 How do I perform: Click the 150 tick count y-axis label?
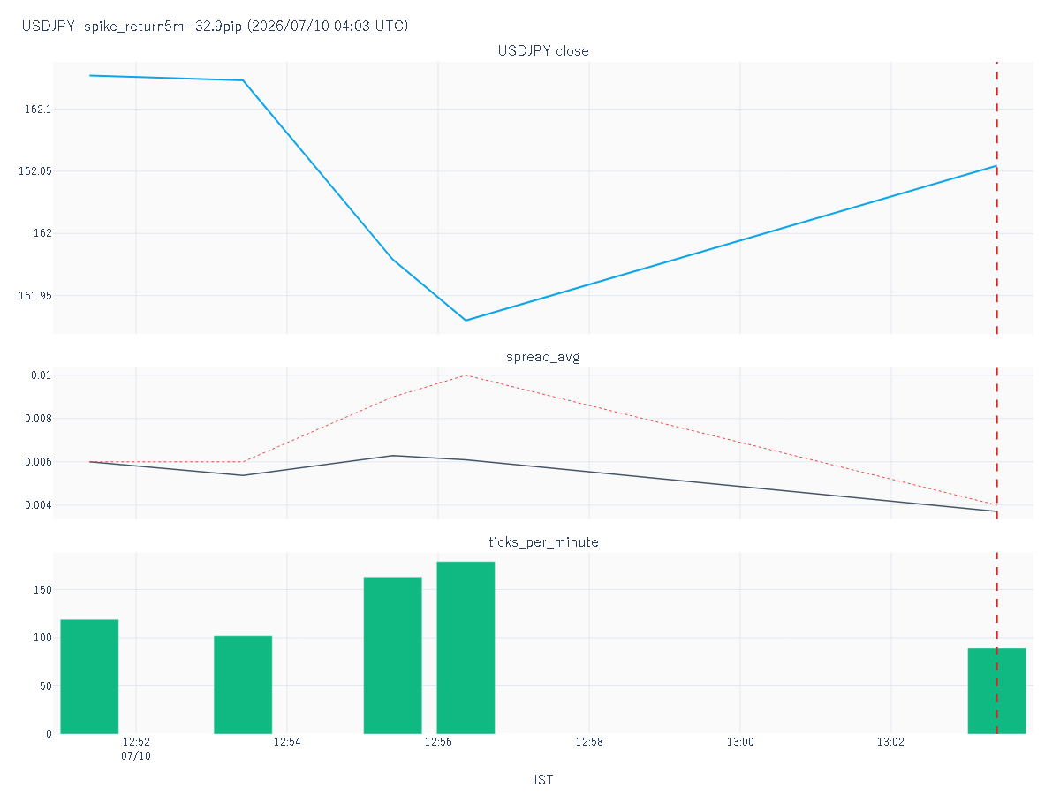42,590
